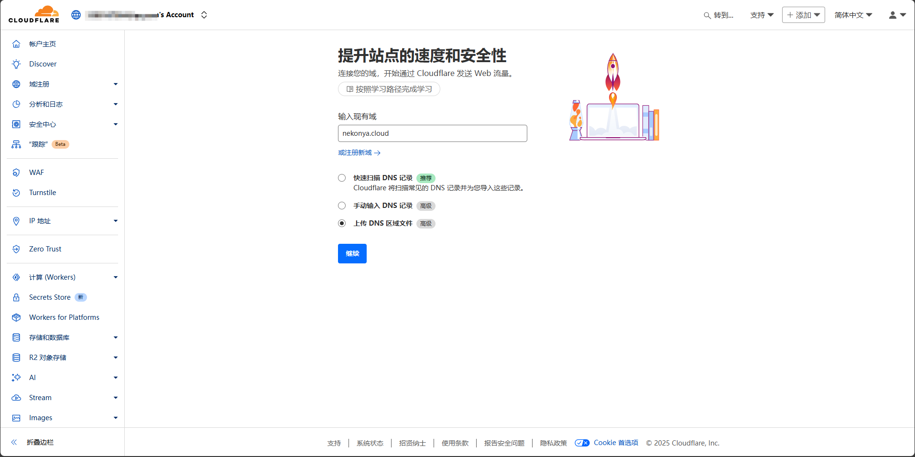Open the 招贤纳士 footer link
The width and height of the screenshot is (915, 457).
pyautogui.click(x=413, y=443)
